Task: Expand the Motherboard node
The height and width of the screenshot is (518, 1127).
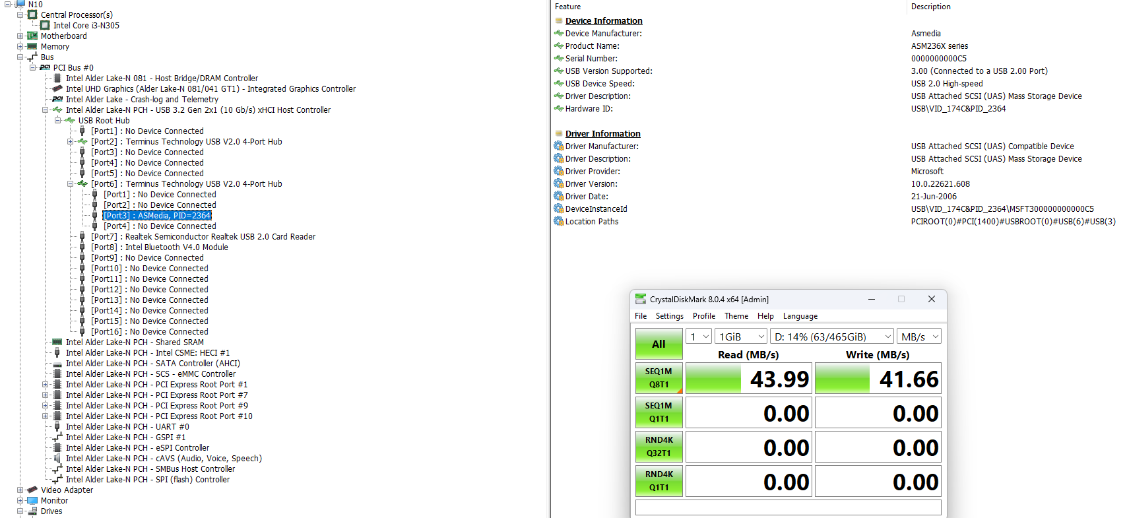Action: tap(20, 36)
